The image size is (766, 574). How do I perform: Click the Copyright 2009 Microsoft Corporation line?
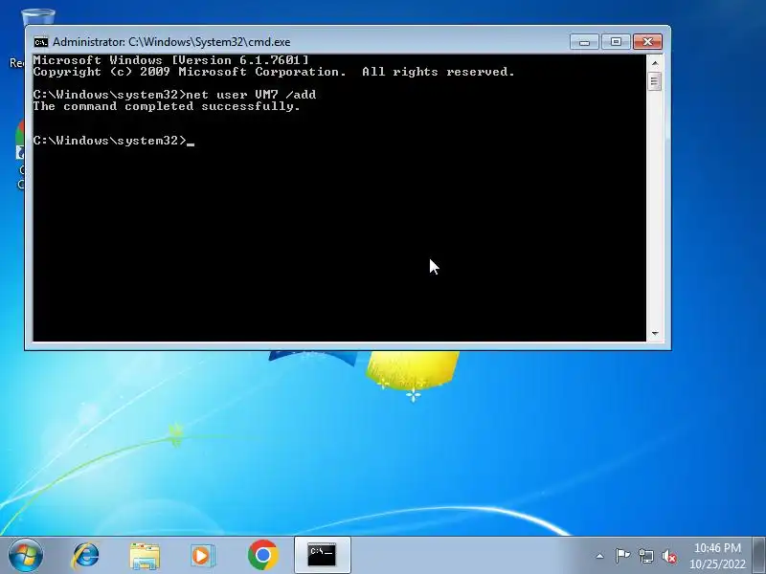274,72
